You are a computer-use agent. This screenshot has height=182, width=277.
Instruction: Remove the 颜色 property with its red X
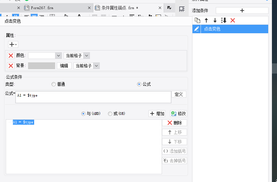11,56
